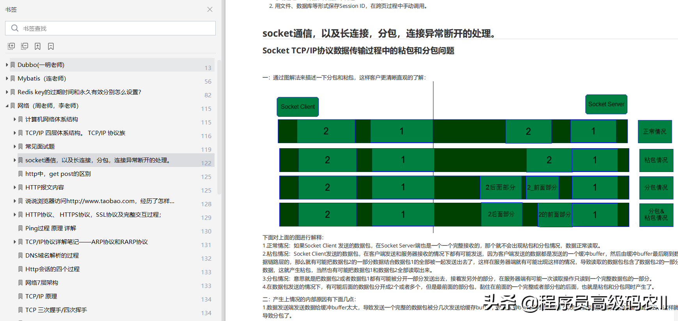
Task: Expand the HTTP协议、HTTPS协议 bookmark
Action: 14,214
